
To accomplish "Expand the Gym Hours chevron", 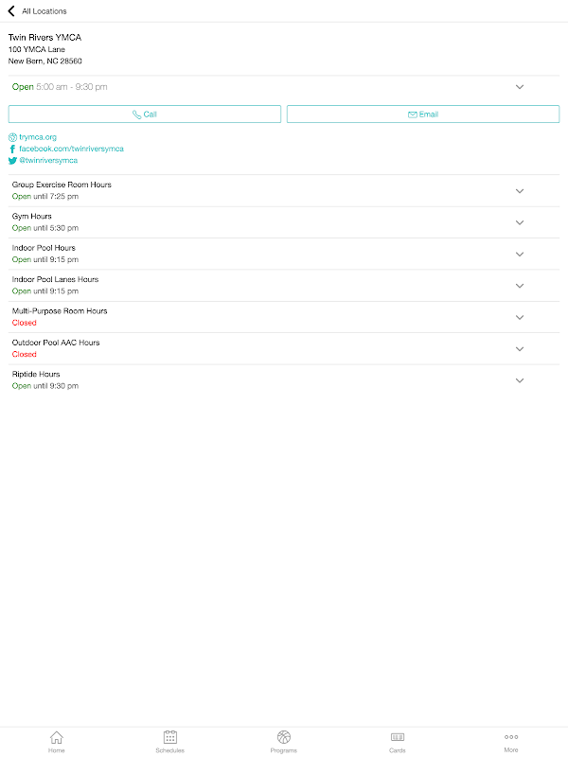I will 520,222.
